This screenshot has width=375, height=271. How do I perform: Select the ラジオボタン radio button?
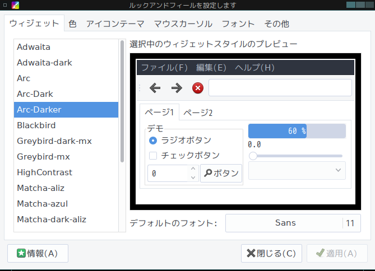[x=153, y=141]
